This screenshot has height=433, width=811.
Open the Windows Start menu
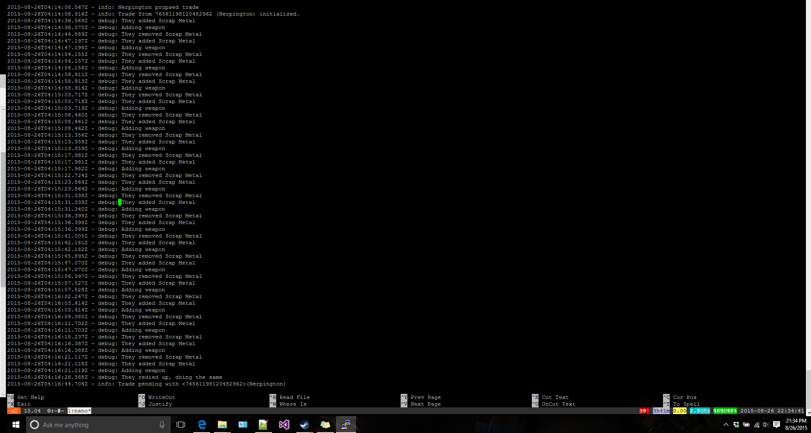pyautogui.click(x=16, y=425)
